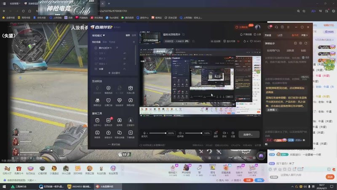Toggle visibility of the 摄像头 1 source
The width and height of the screenshot is (337, 190).
tap(125, 64)
